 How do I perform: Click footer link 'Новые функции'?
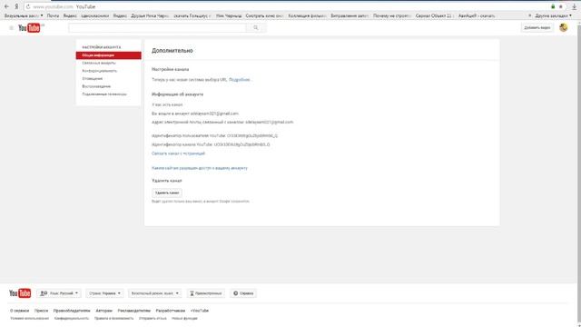click(x=184, y=319)
